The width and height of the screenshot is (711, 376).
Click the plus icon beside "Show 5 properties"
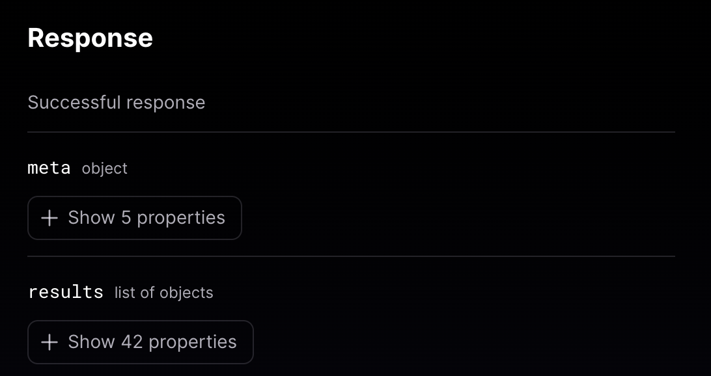49,218
